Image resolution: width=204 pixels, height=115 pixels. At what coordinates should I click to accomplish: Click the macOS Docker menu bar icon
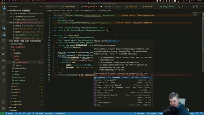point(163,1)
